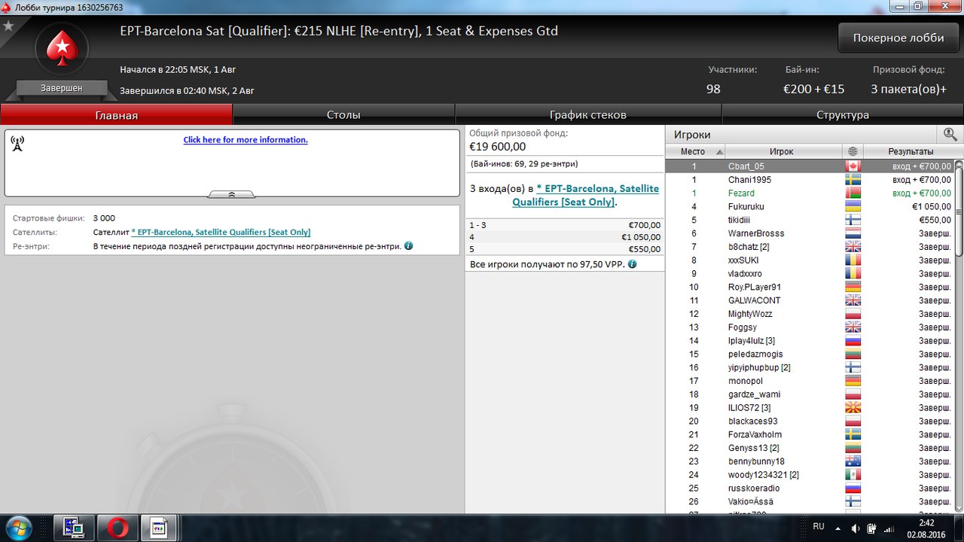The width and height of the screenshot is (964, 542).
Task: Open Windows Start button
Action: pos(20,527)
